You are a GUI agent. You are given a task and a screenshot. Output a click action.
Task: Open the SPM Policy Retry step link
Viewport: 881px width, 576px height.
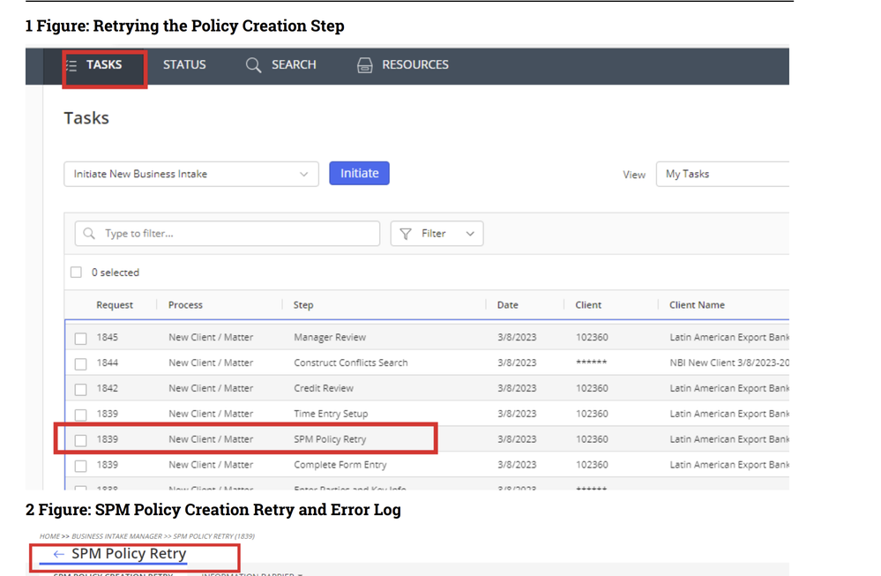pyautogui.click(x=330, y=439)
